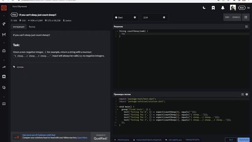The image size is (252, 142).
Task: Enable EMACS editor mode
Action: [236, 17]
